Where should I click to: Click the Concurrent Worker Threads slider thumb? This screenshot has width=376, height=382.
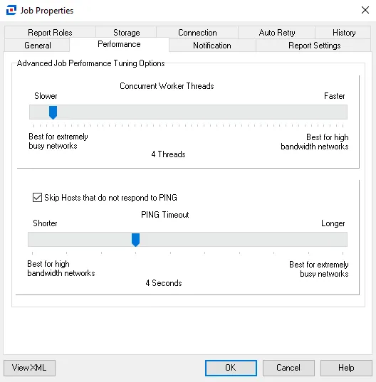[53, 112]
